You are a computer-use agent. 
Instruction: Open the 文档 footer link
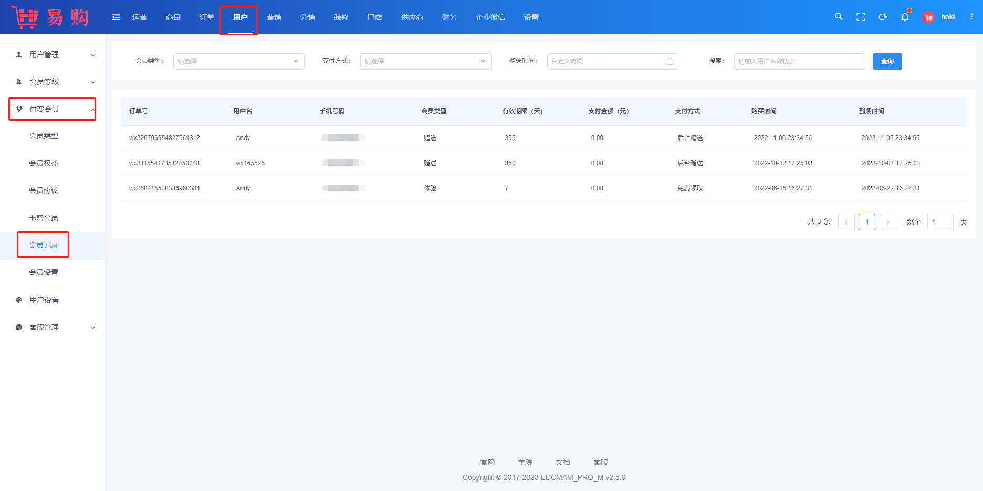tap(562, 462)
